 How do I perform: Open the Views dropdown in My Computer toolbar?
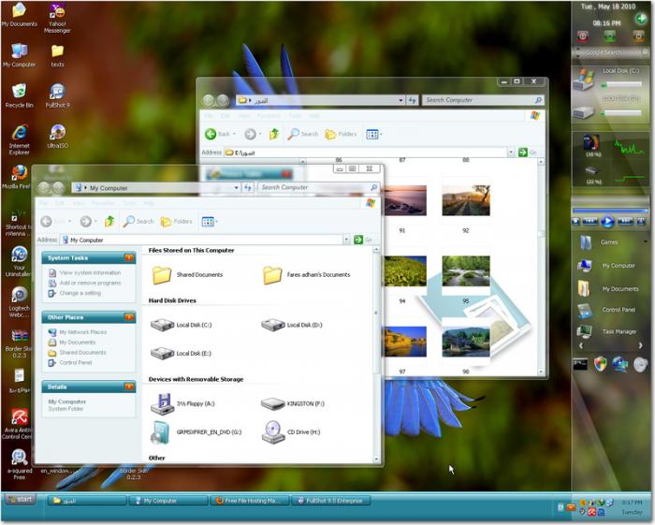coord(210,222)
